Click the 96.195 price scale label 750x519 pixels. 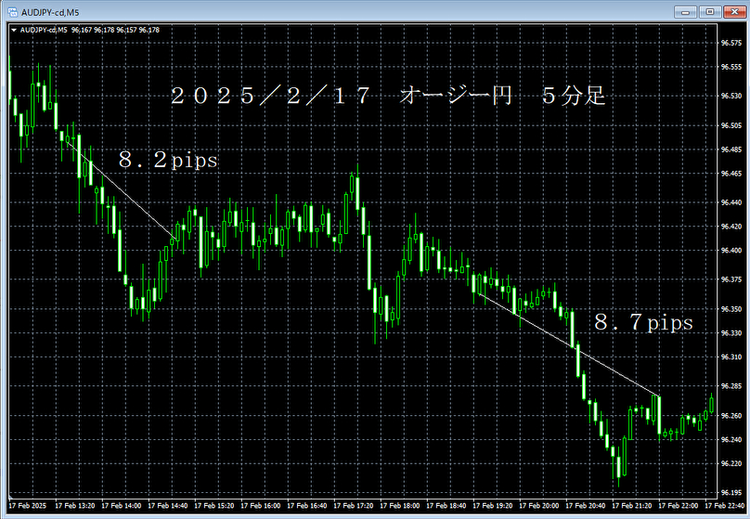[x=731, y=493]
